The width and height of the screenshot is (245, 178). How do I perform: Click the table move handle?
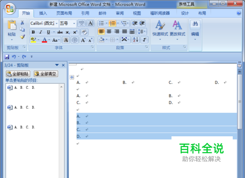[72, 77]
